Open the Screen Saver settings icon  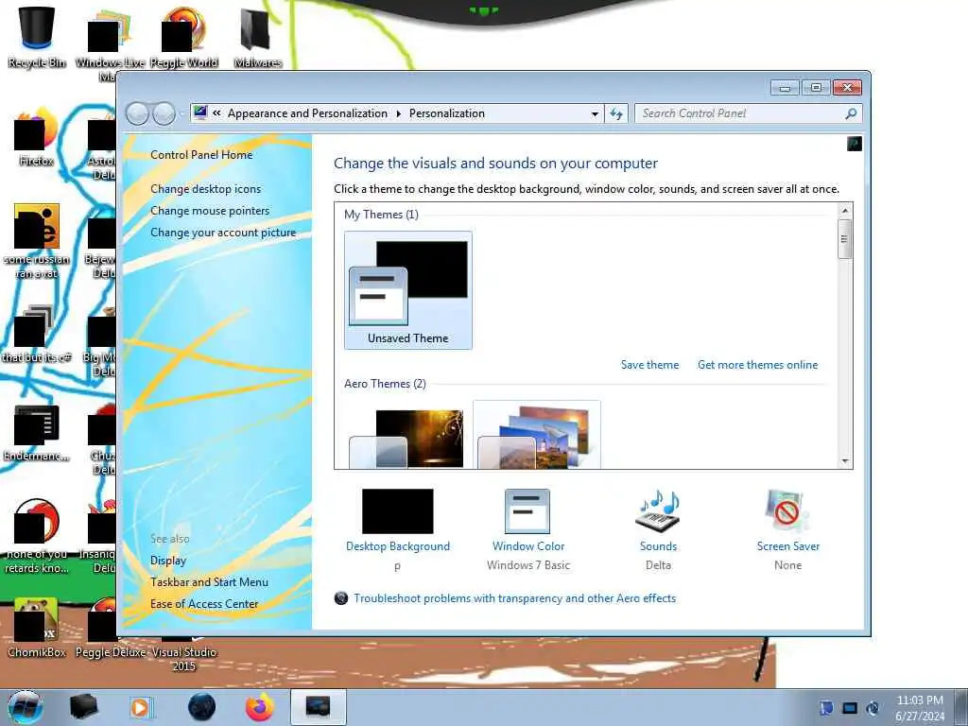click(786, 511)
